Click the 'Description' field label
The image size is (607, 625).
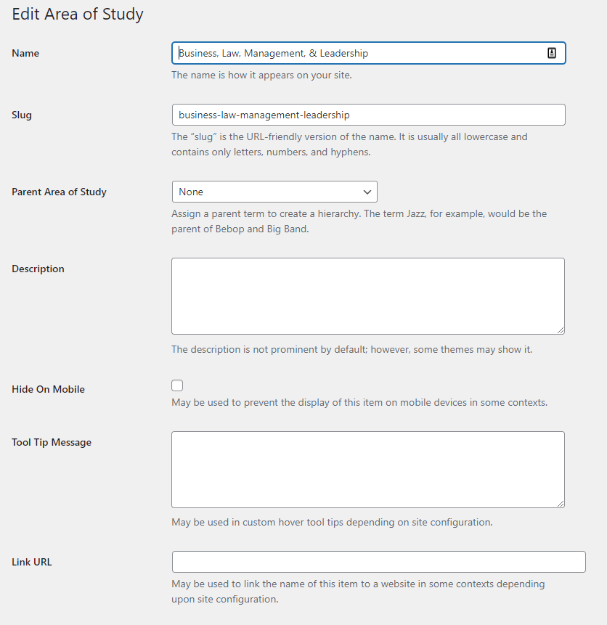coord(38,269)
